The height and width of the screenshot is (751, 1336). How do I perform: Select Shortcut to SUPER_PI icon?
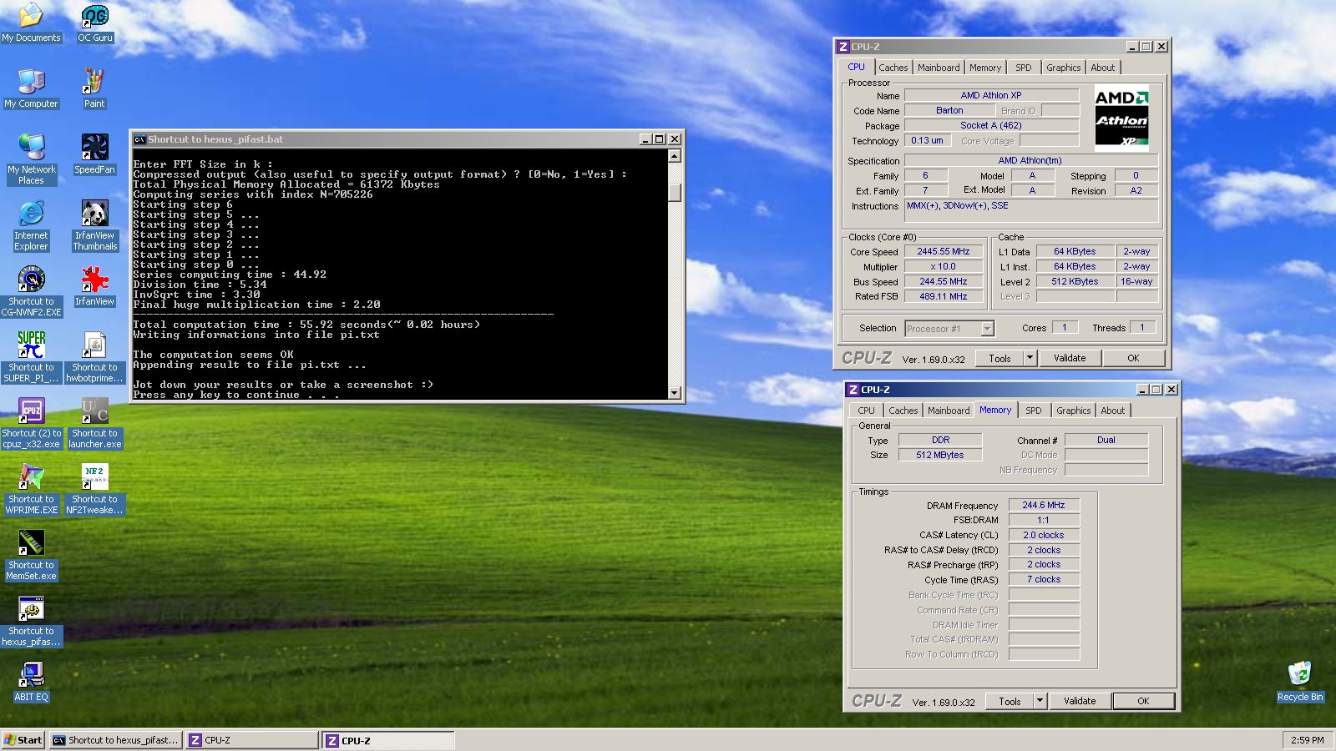coord(31,357)
